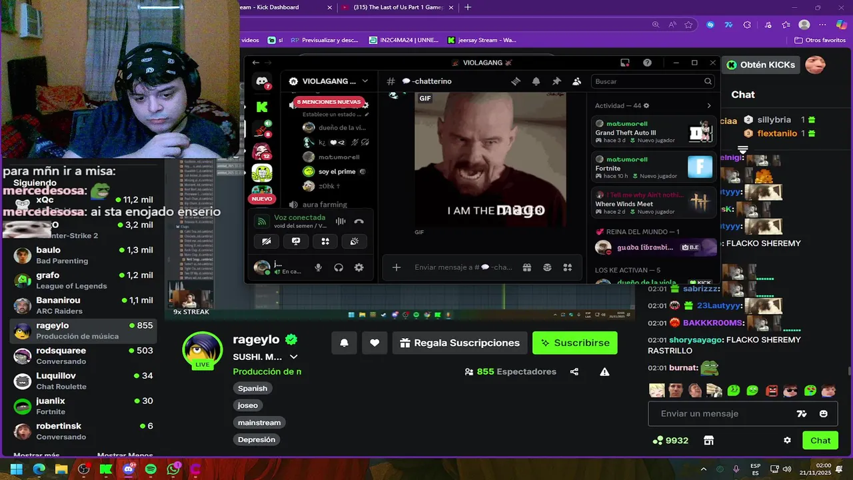Click Regala Suscripciones button
Screen dimensions: 853x480
tap(460, 343)
